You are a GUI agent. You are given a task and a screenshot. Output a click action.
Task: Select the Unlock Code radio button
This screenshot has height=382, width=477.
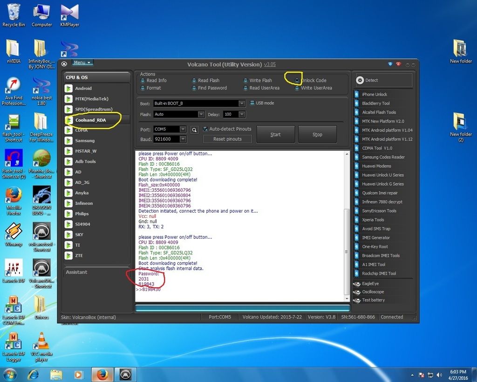click(x=297, y=81)
